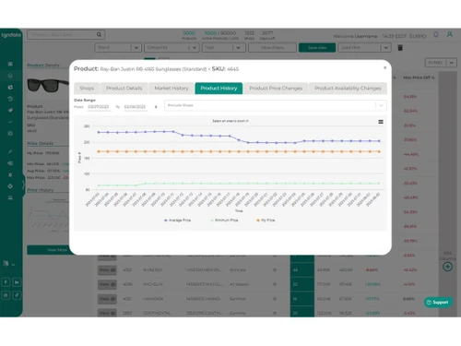Expand the Exclude Shops dropdown arrow

click(381, 105)
